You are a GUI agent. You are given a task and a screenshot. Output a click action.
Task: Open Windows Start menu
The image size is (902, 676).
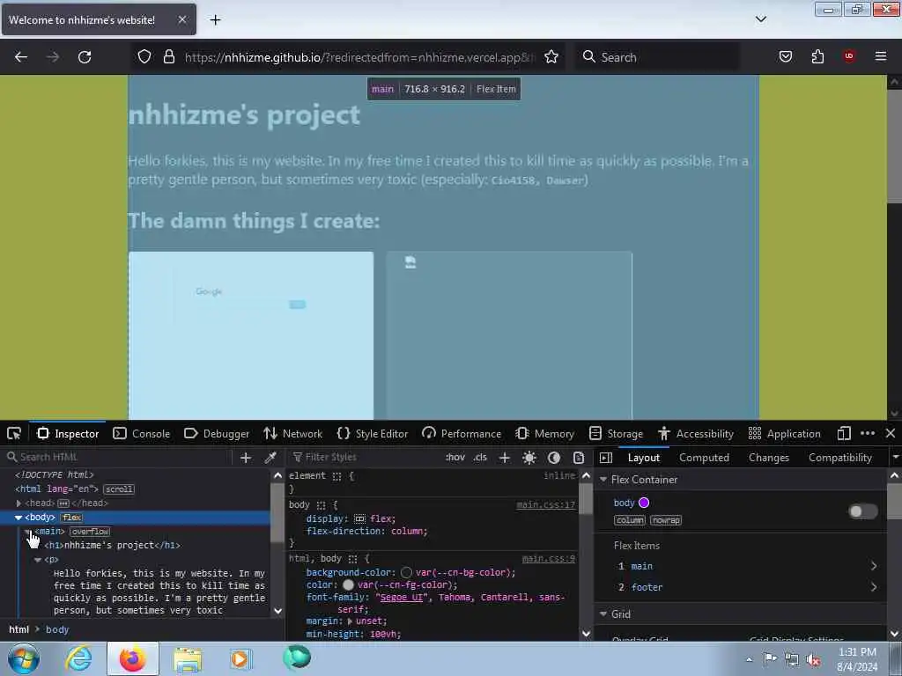click(24, 658)
